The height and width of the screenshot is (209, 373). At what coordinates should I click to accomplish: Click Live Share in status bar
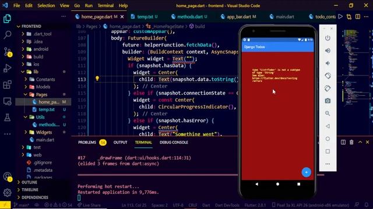tap(89, 205)
